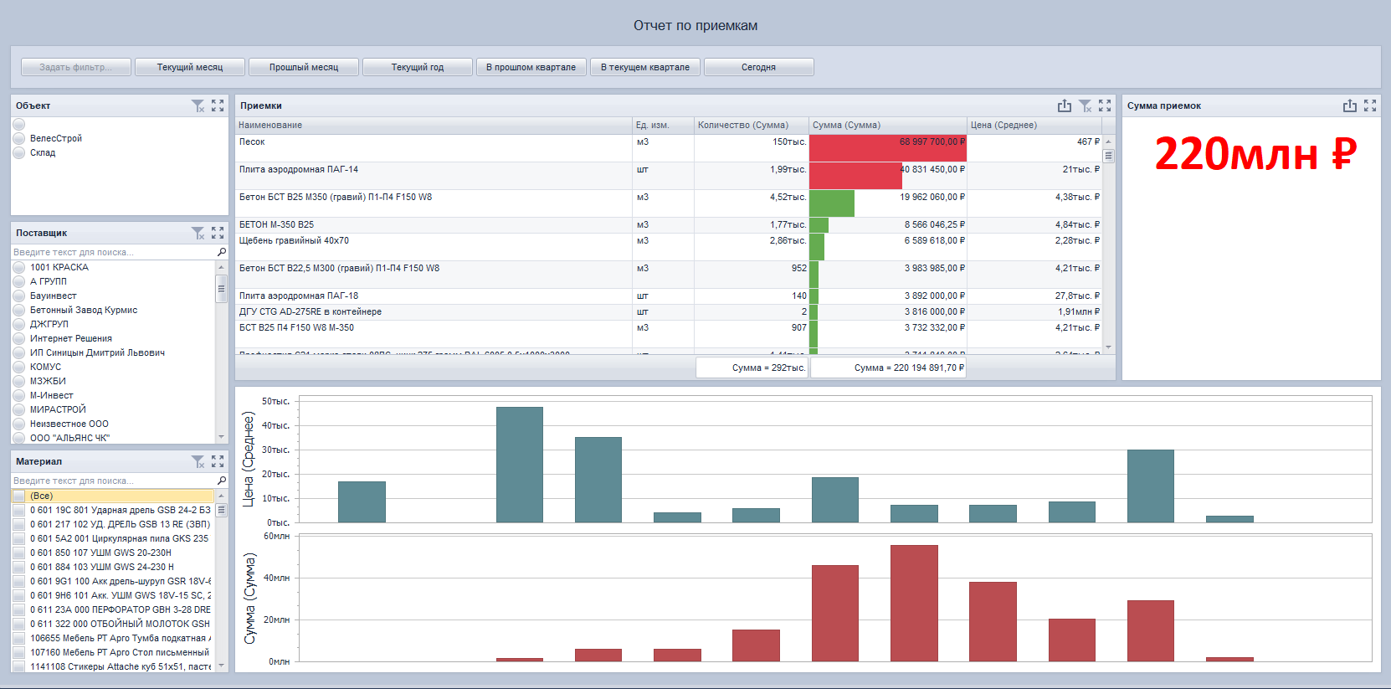Image resolution: width=1391 pixels, height=689 pixels.
Task: Check the (Все) materials checkbox
Action: [19, 496]
